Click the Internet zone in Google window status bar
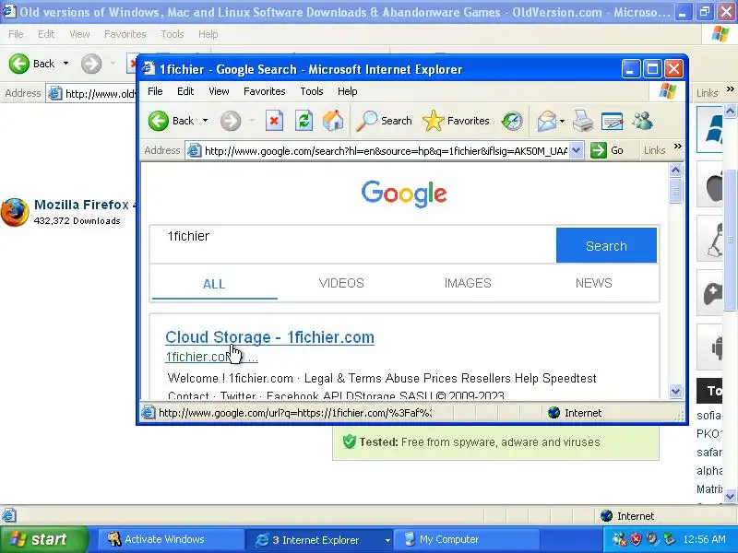738x553 pixels. pyautogui.click(x=575, y=413)
